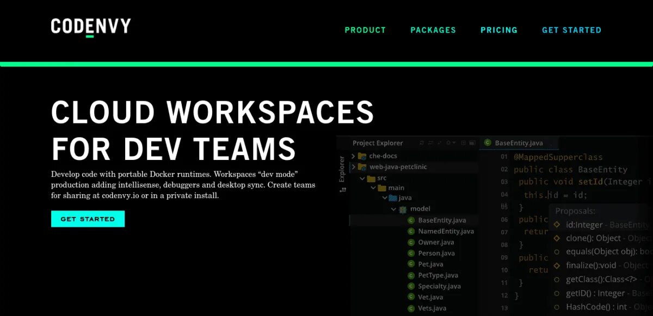Screen dimensions: 653x316
Task: Click the class icon beside Pet.java
Action: pos(412,264)
